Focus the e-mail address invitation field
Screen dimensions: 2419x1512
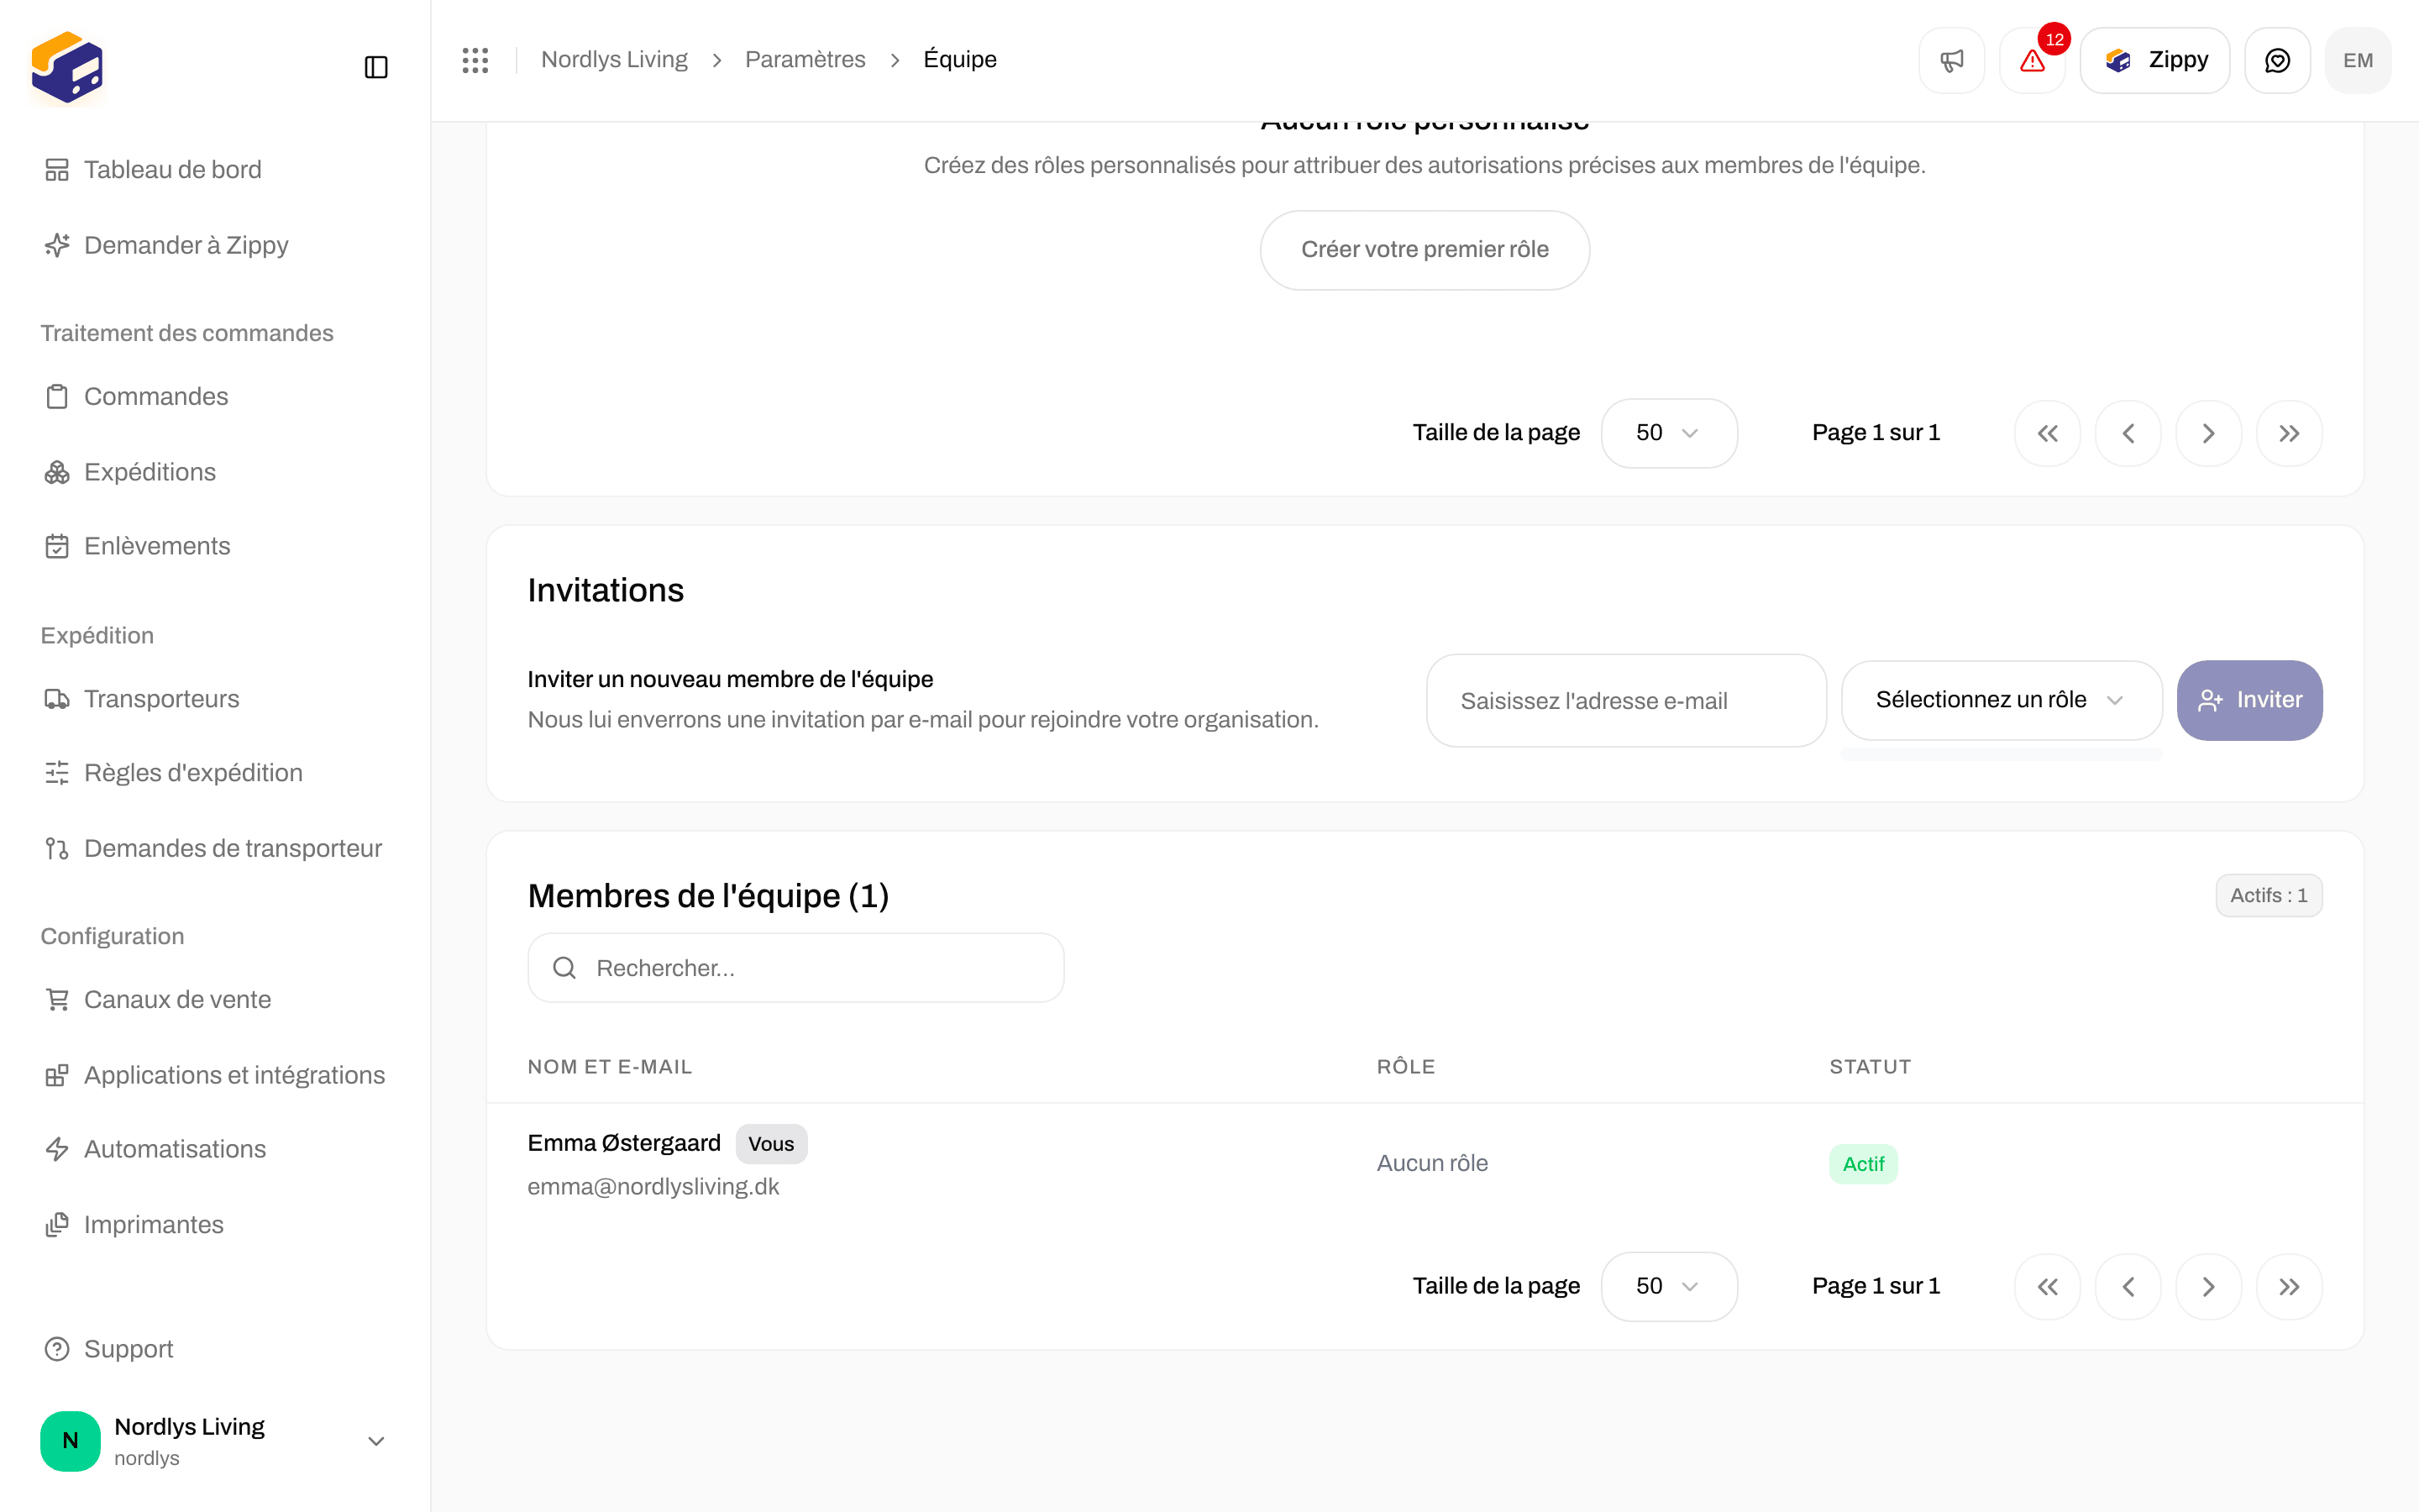[x=1626, y=700]
